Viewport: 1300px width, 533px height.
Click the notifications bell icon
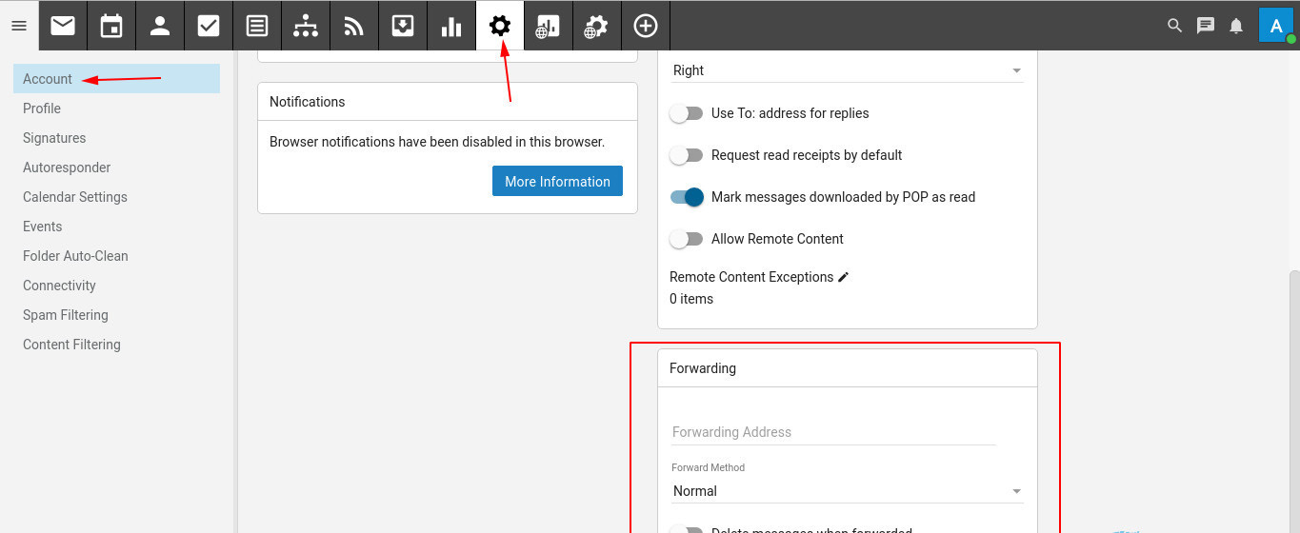click(x=1236, y=26)
